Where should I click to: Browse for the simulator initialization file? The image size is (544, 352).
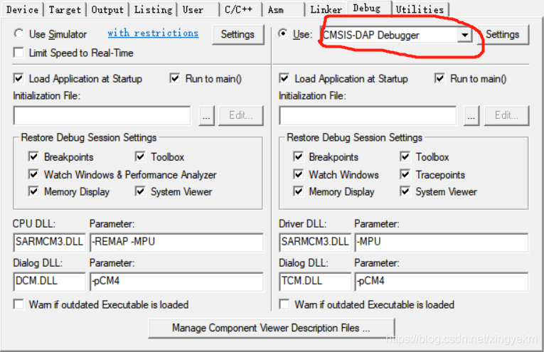206,115
